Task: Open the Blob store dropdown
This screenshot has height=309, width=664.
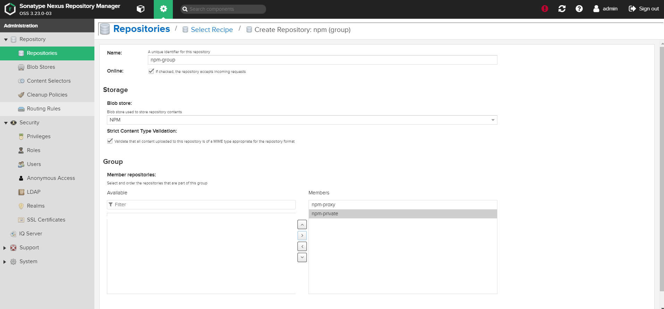Action: (x=493, y=120)
